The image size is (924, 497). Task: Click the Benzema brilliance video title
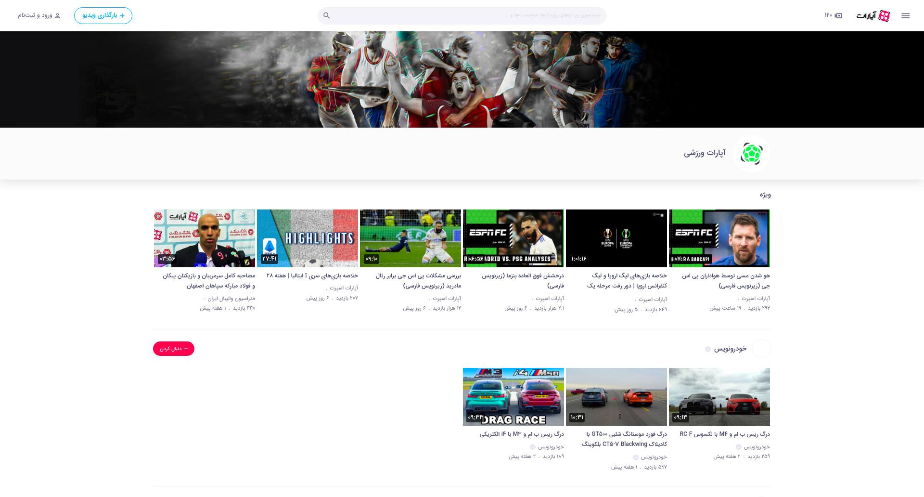coord(523,281)
